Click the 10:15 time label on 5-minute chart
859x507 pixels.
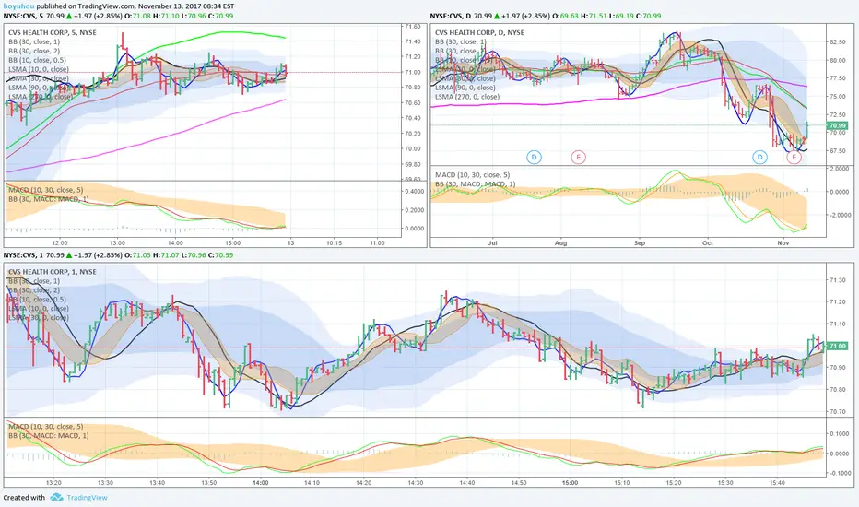pos(335,242)
